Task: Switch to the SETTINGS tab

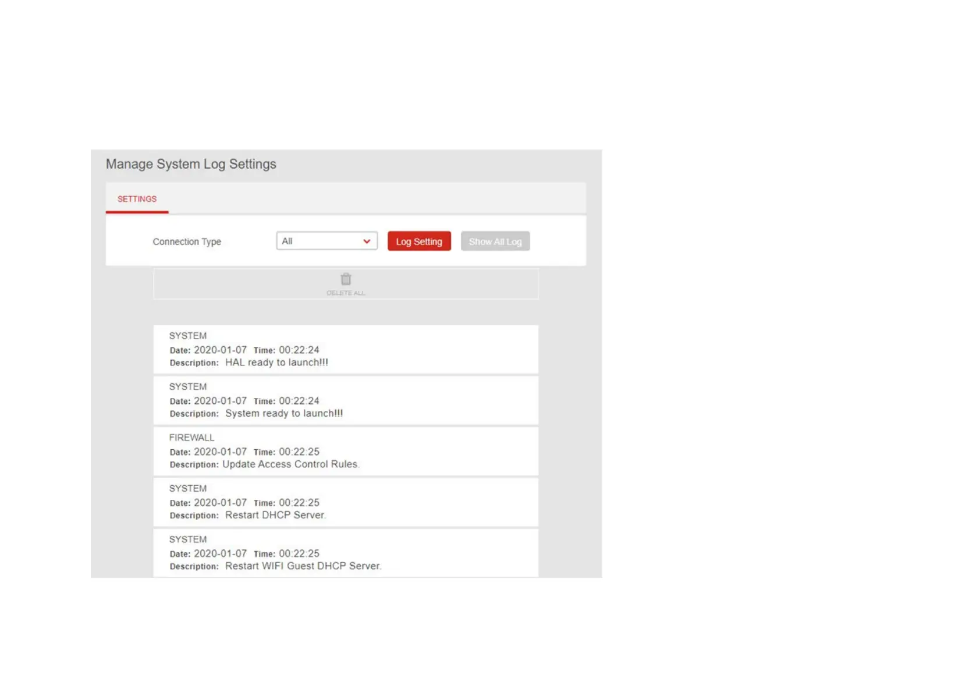Action: 137,199
